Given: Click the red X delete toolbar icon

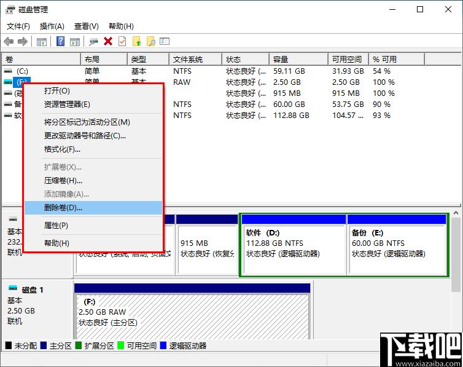Looking at the screenshot, I should coord(108,41).
